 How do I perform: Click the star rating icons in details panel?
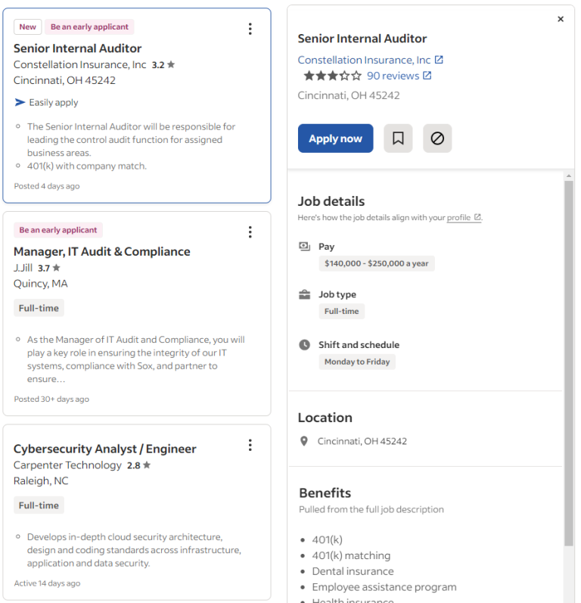pos(332,76)
